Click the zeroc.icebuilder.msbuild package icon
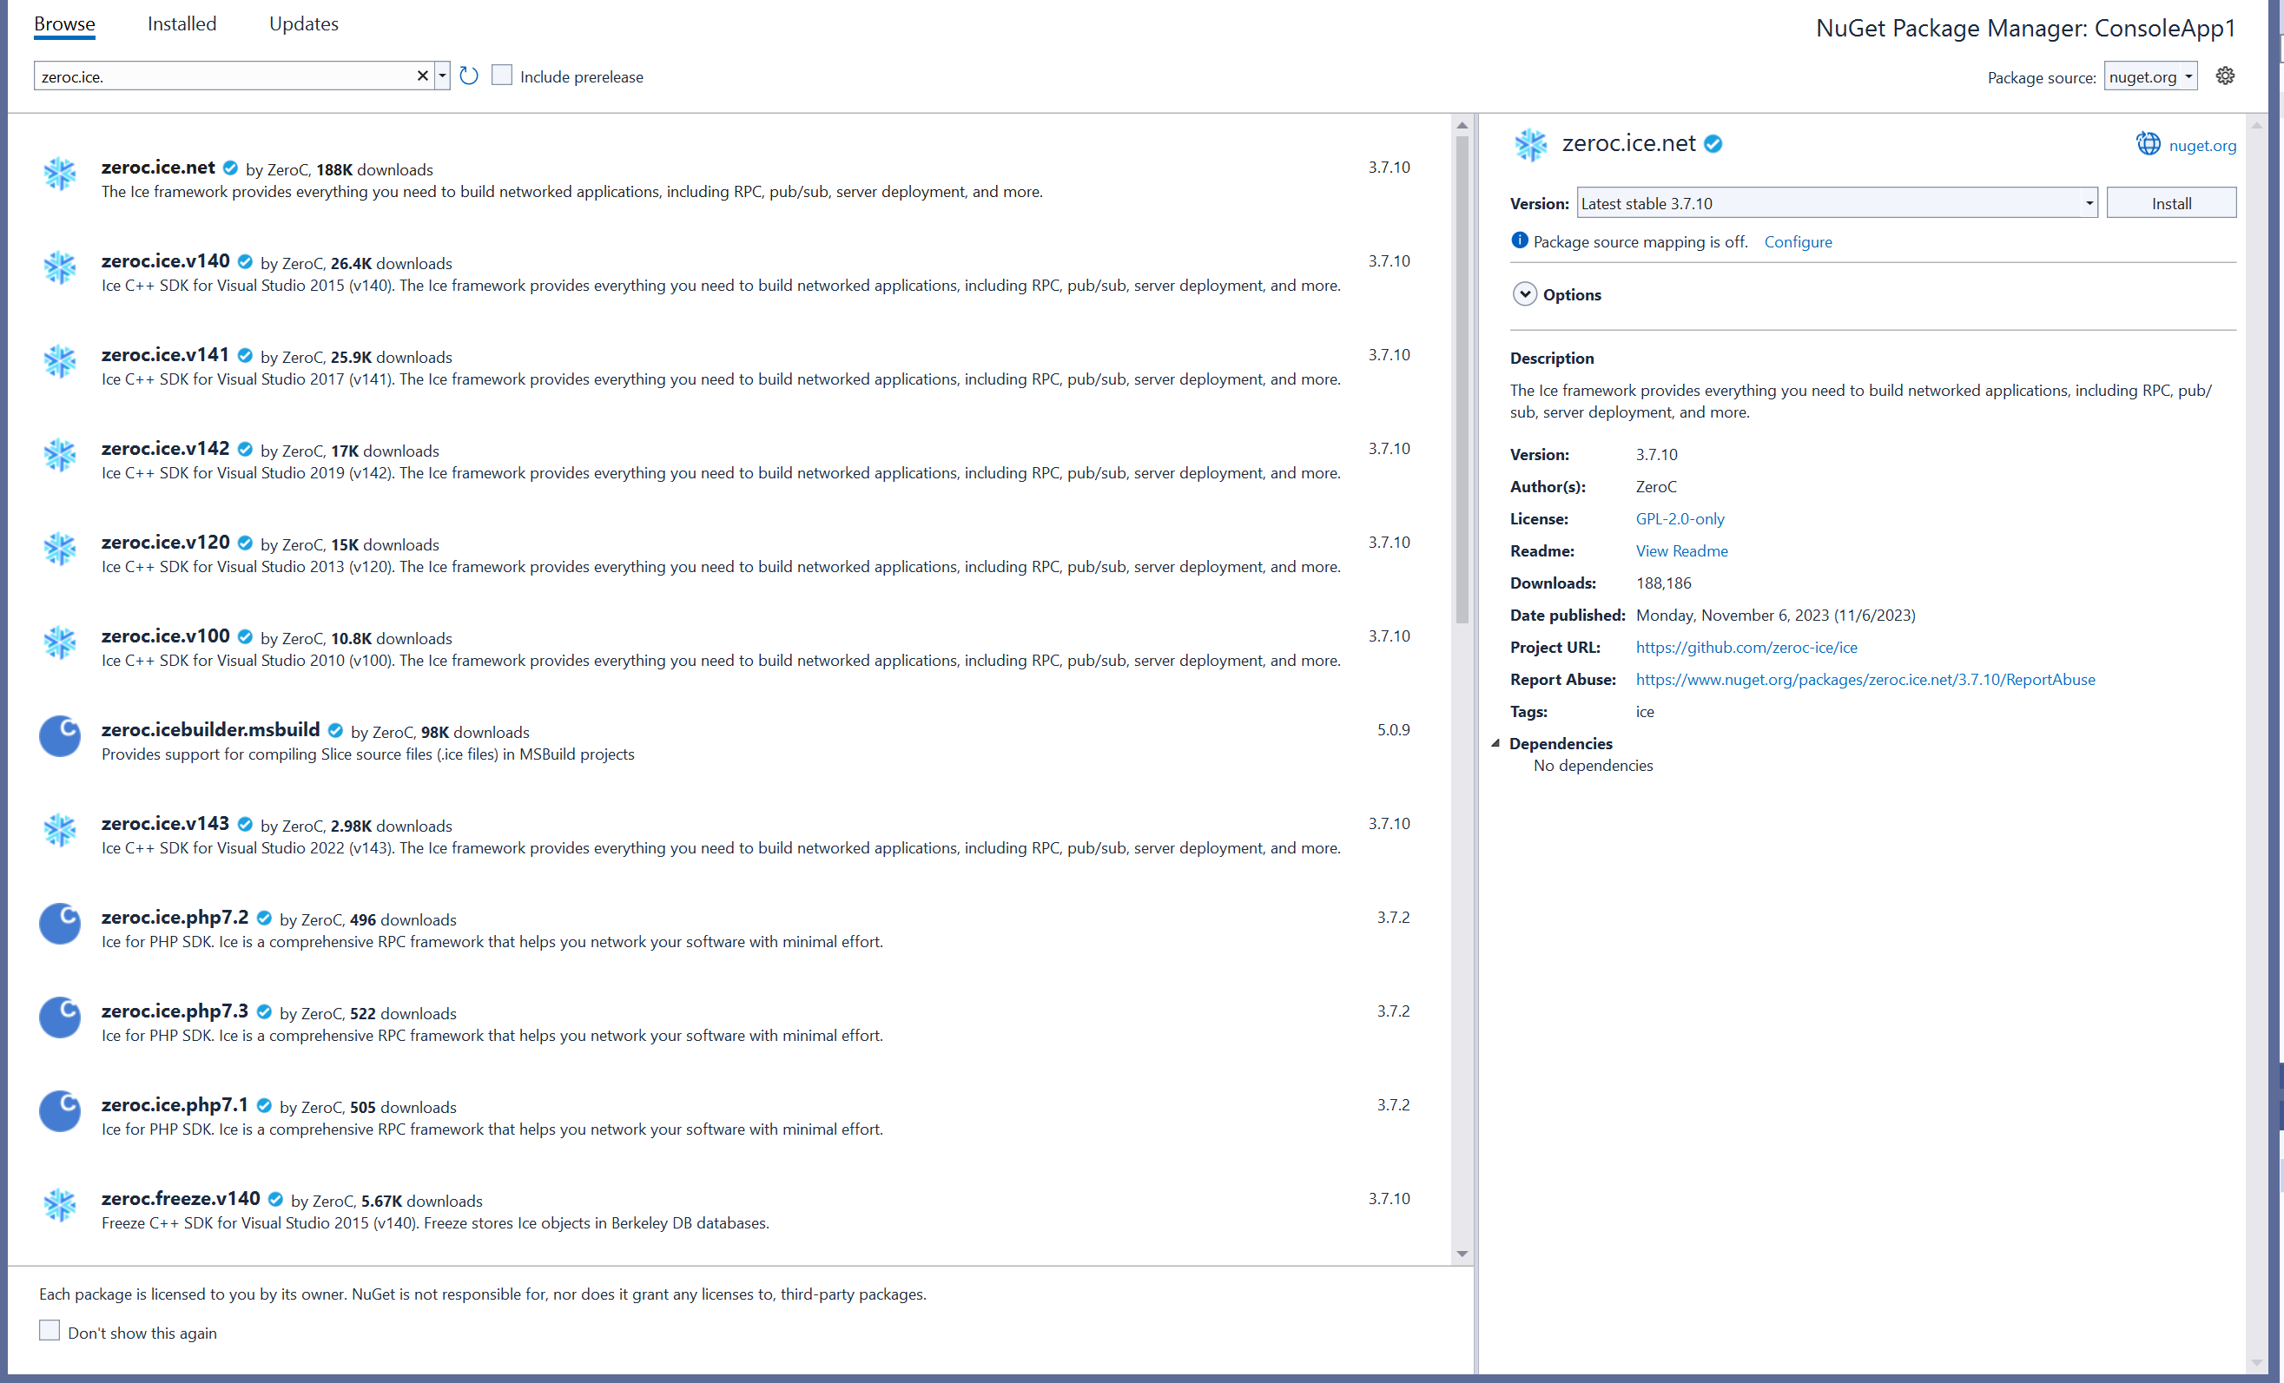2284x1383 pixels. point(60,737)
